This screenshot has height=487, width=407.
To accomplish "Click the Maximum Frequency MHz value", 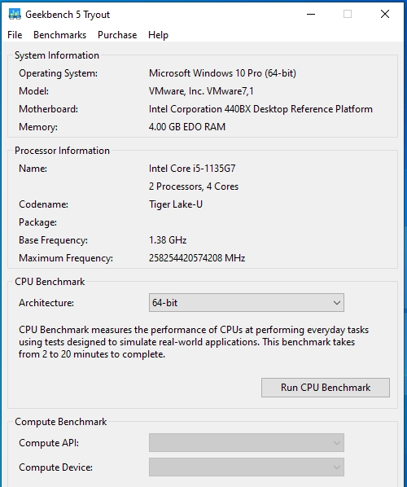I will tap(197, 258).
